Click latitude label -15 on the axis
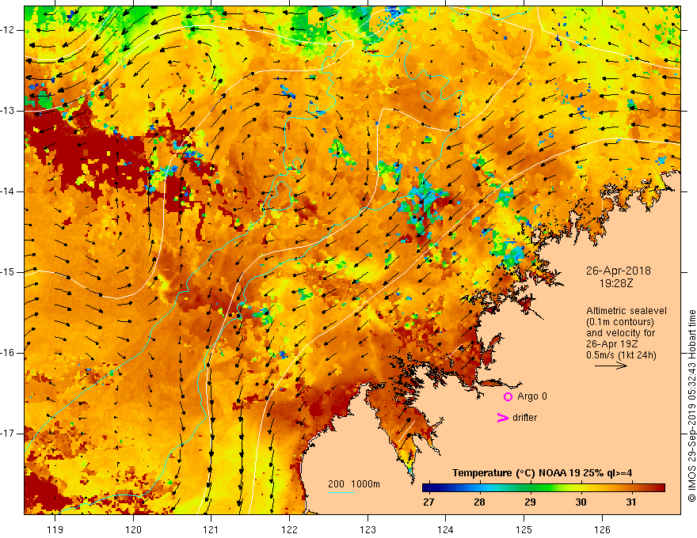The width and height of the screenshot is (697, 538). click(9, 272)
